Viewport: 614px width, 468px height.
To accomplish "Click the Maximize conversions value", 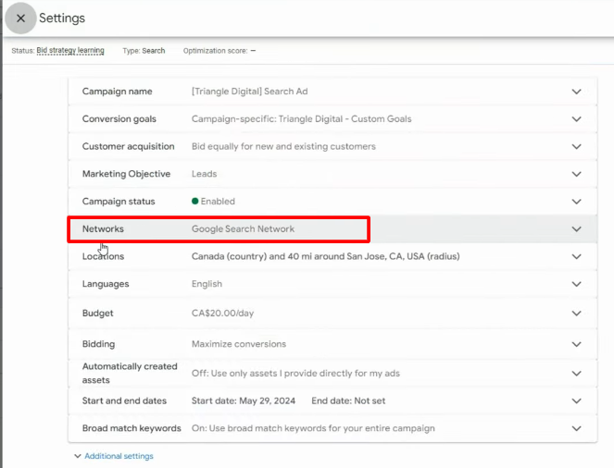I will tap(239, 344).
